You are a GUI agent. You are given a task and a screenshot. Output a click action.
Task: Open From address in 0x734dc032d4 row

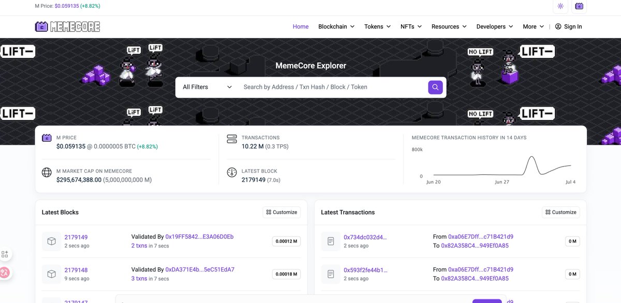[x=481, y=237]
